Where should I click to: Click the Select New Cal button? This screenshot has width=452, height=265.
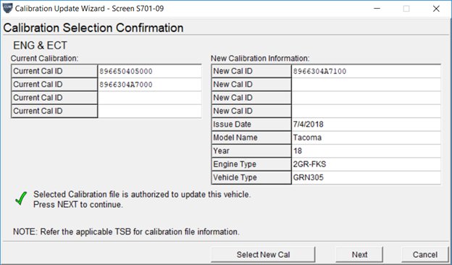tap(263, 255)
